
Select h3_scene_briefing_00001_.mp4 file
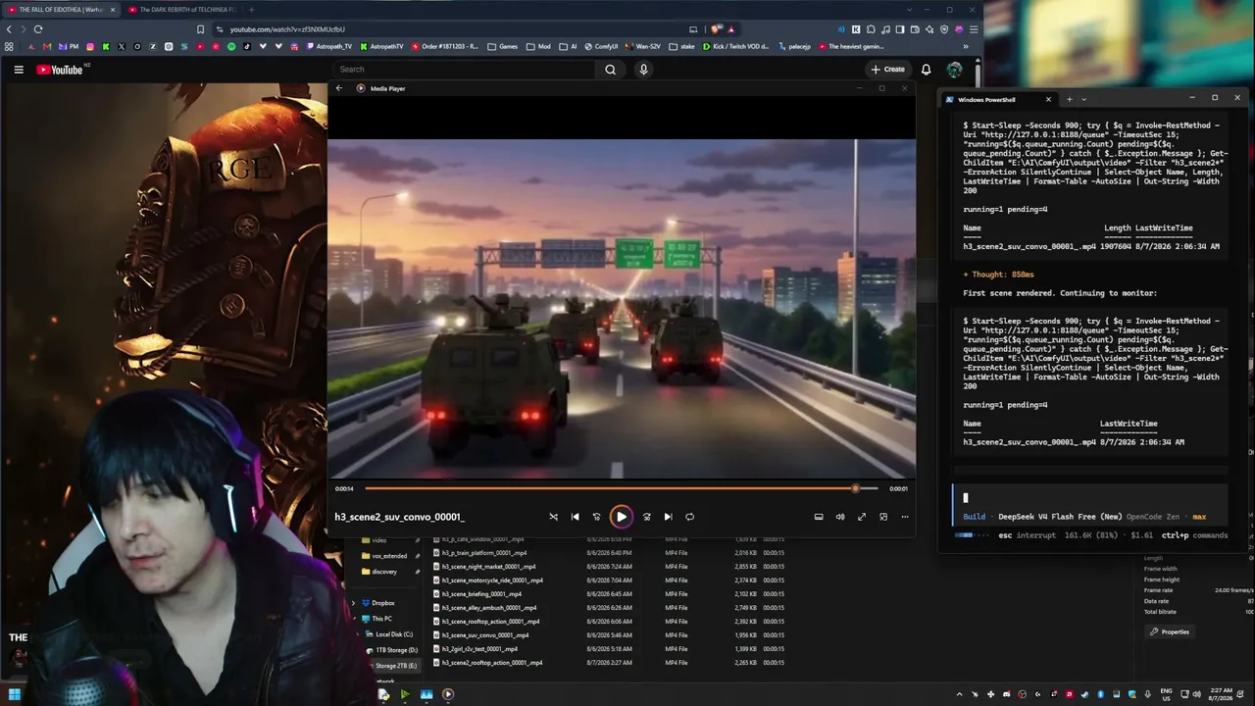pos(482,594)
